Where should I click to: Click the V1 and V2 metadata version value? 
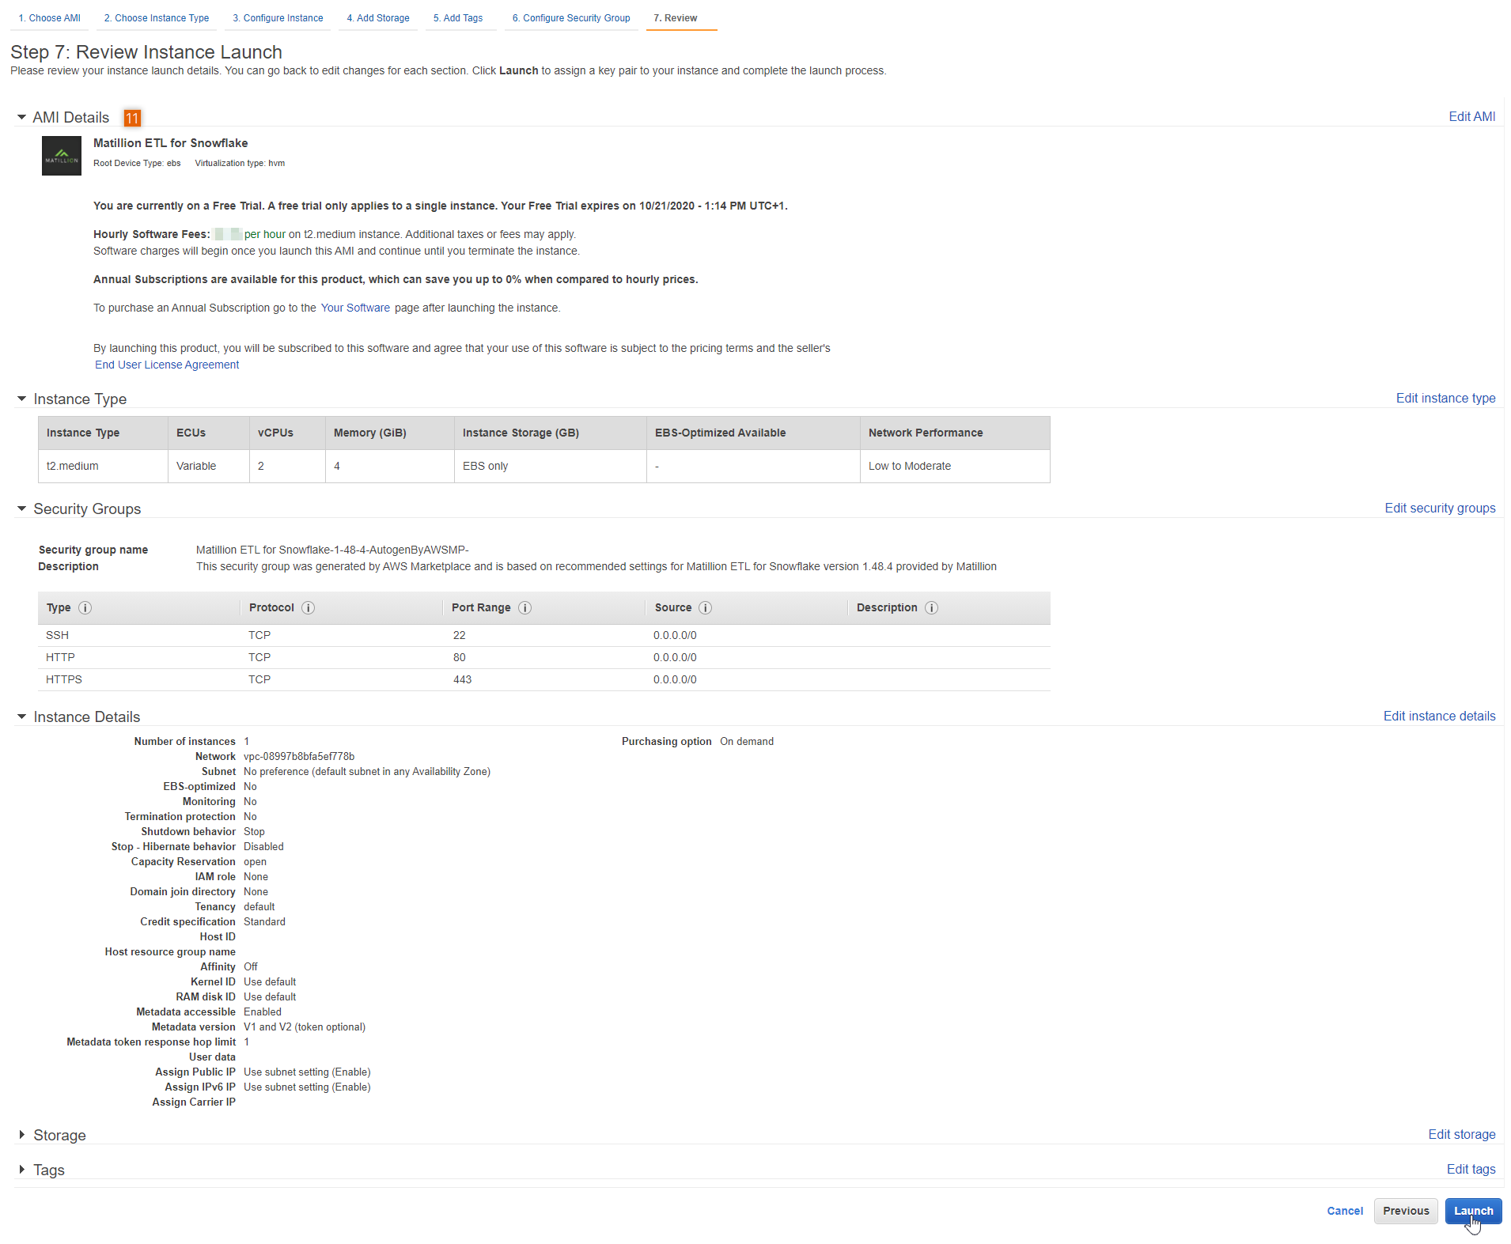tap(305, 1027)
